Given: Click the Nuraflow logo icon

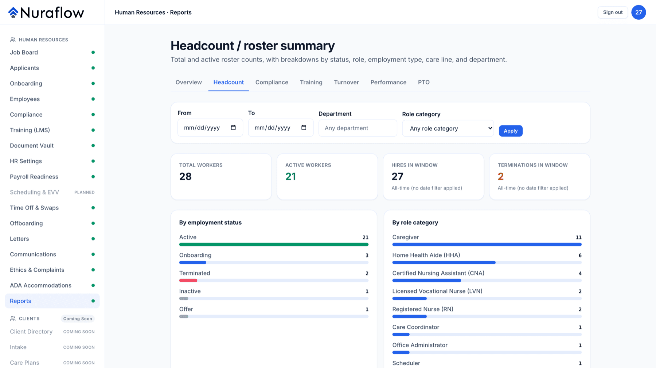Looking at the screenshot, I should pyautogui.click(x=13, y=12).
